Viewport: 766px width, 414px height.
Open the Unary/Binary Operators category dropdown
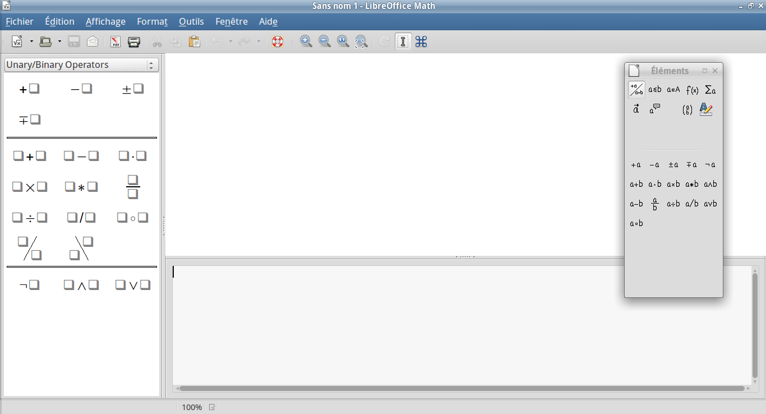81,65
